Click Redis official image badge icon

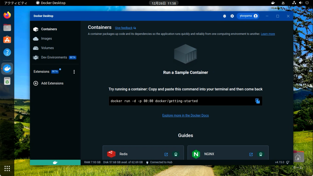(x=176, y=154)
